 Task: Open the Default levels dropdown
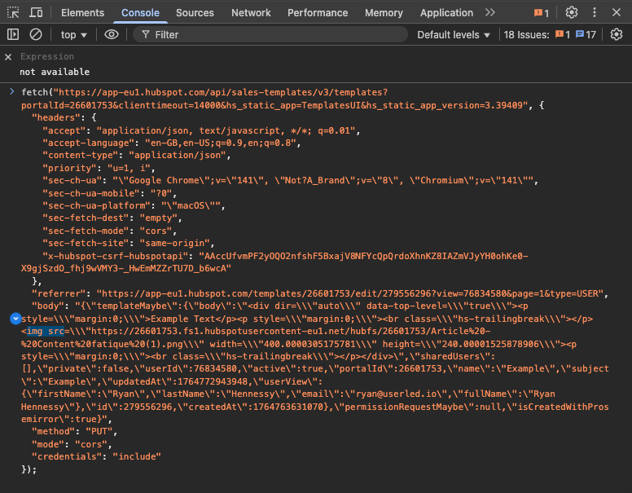pos(454,35)
